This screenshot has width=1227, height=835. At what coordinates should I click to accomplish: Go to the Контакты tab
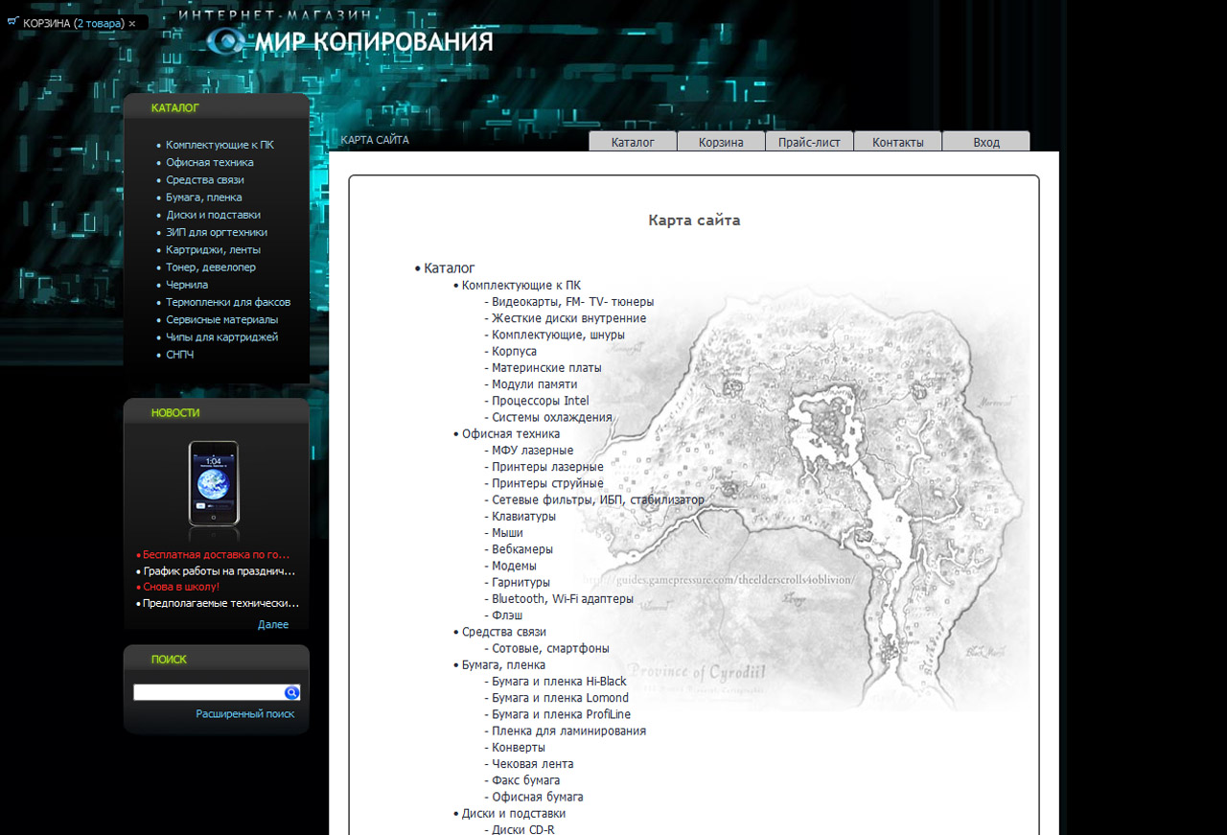click(898, 142)
